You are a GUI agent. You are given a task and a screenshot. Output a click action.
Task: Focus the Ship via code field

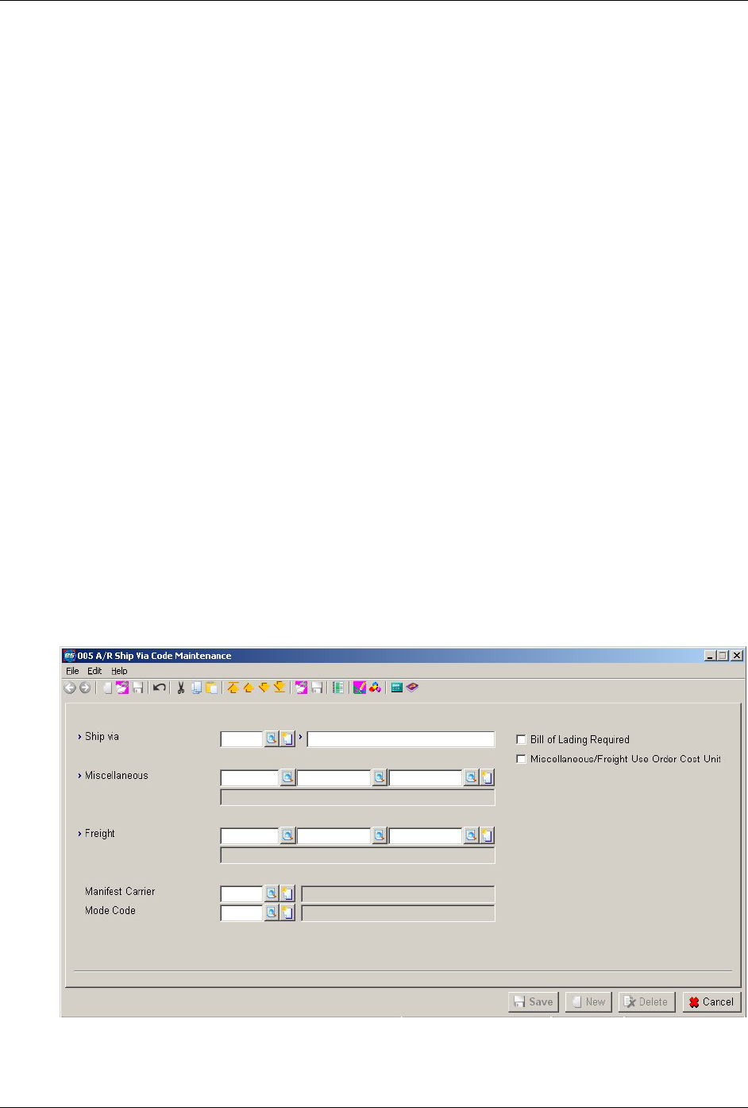(241, 738)
